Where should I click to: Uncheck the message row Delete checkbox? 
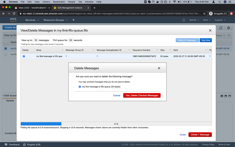pos(24,56)
